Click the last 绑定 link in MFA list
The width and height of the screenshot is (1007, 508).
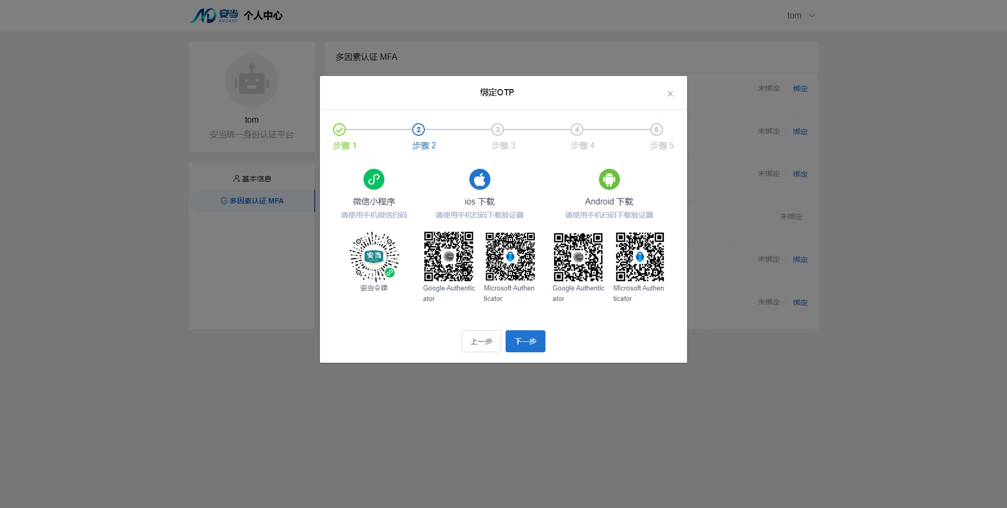(x=800, y=302)
